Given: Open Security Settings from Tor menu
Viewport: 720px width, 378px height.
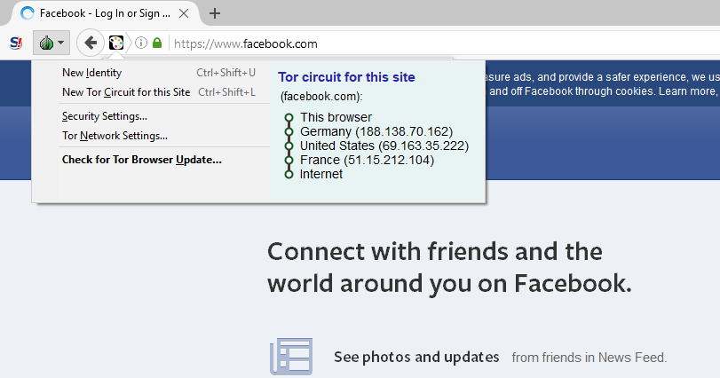Looking at the screenshot, I should point(105,116).
